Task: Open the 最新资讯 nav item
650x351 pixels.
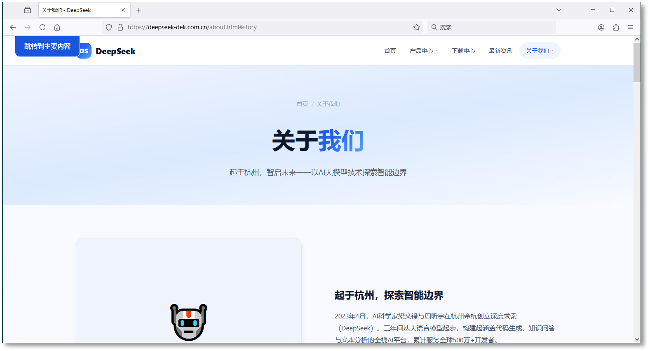Action: tap(500, 51)
